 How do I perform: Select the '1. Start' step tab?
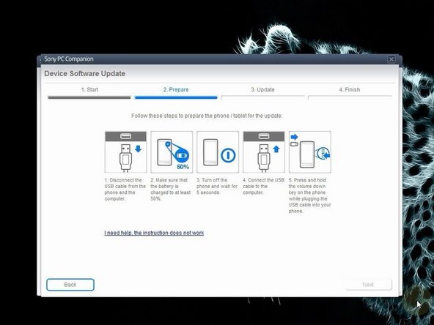coord(89,89)
